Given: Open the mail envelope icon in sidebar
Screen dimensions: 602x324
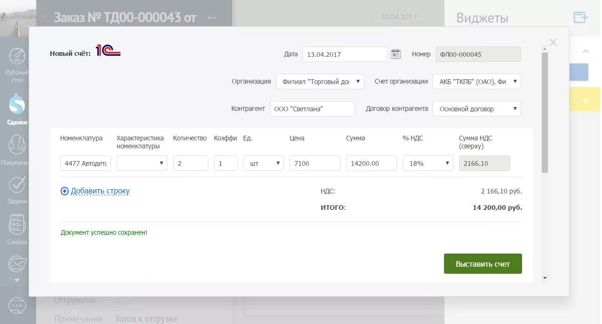Looking at the screenshot, I should pyautogui.click(x=17, y=264).
